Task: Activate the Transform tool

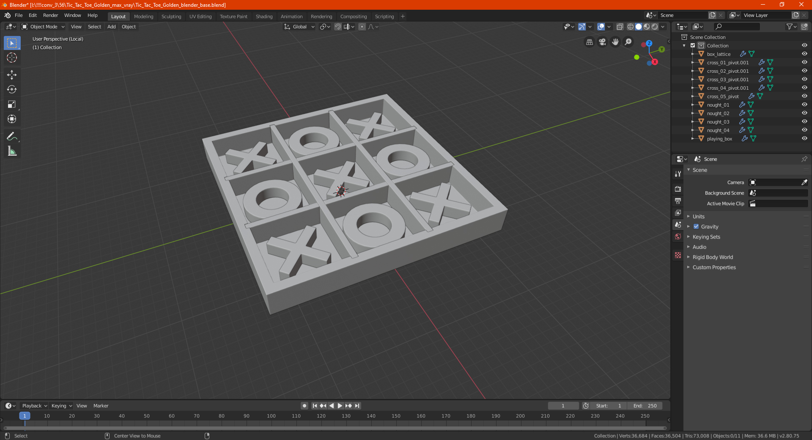Action: pos(12,119)
